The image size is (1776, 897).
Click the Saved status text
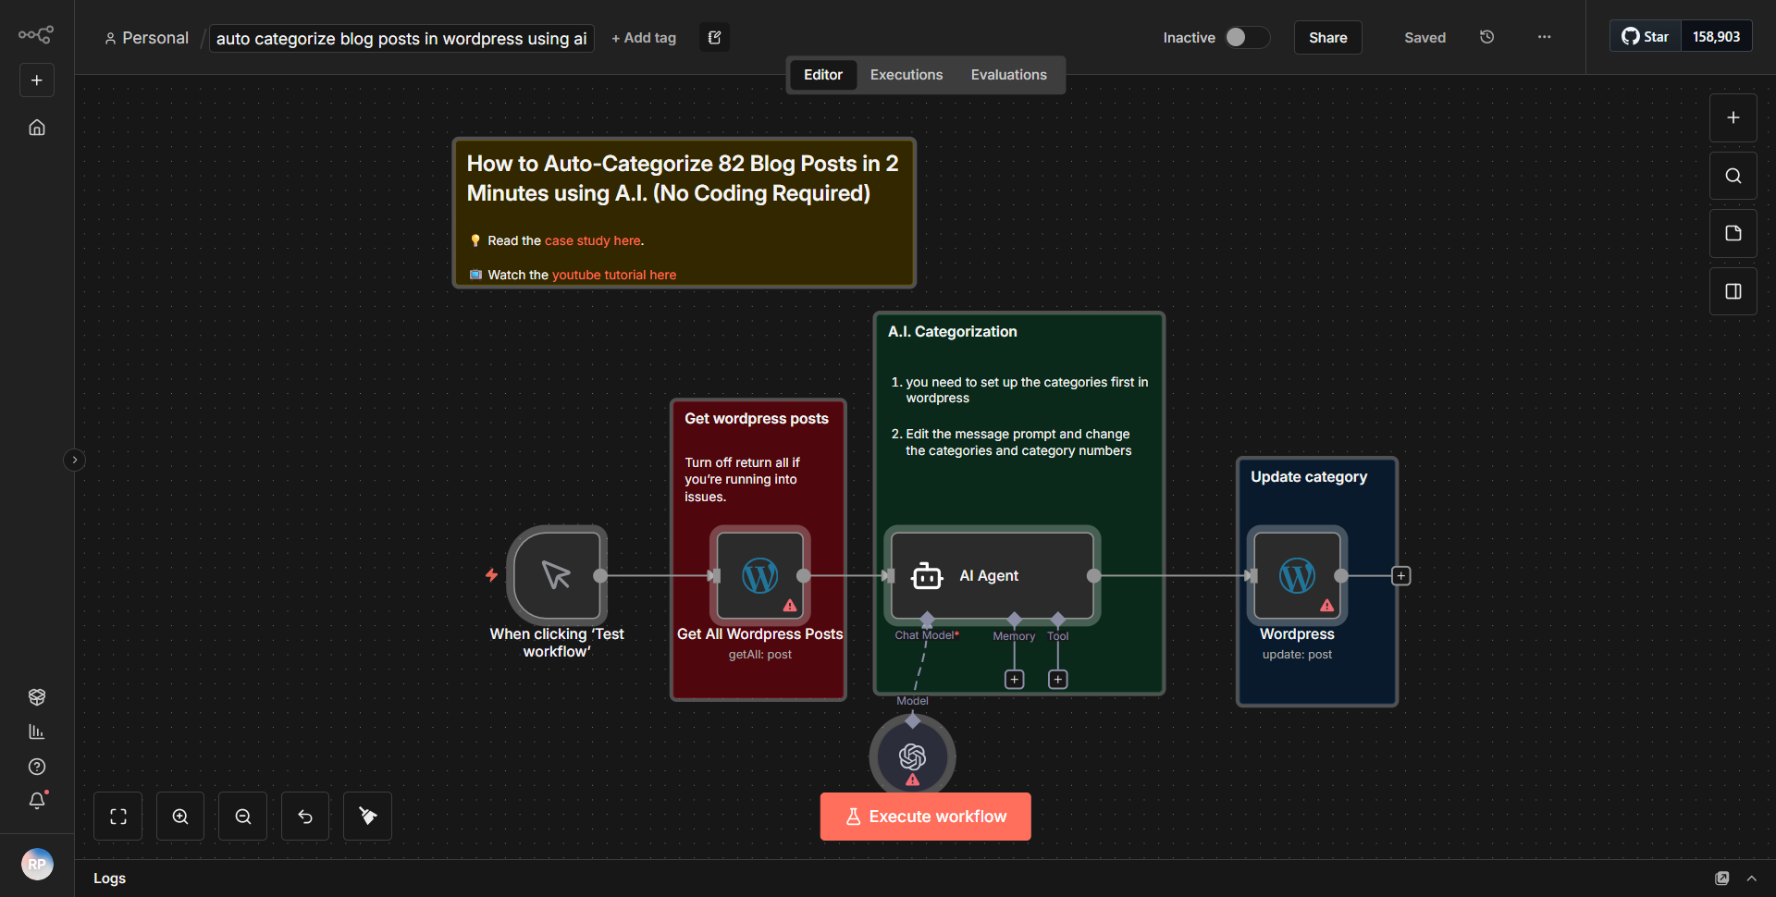click(1424, 38)
